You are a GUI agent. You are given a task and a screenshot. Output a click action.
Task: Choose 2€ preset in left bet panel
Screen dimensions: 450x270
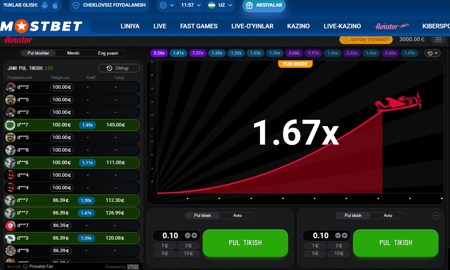pos(188,246)
